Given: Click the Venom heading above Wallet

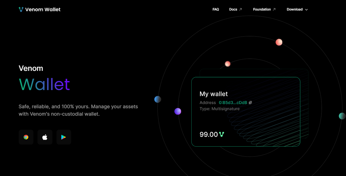Looking at the screenshot, I should [x=31, y=68].
